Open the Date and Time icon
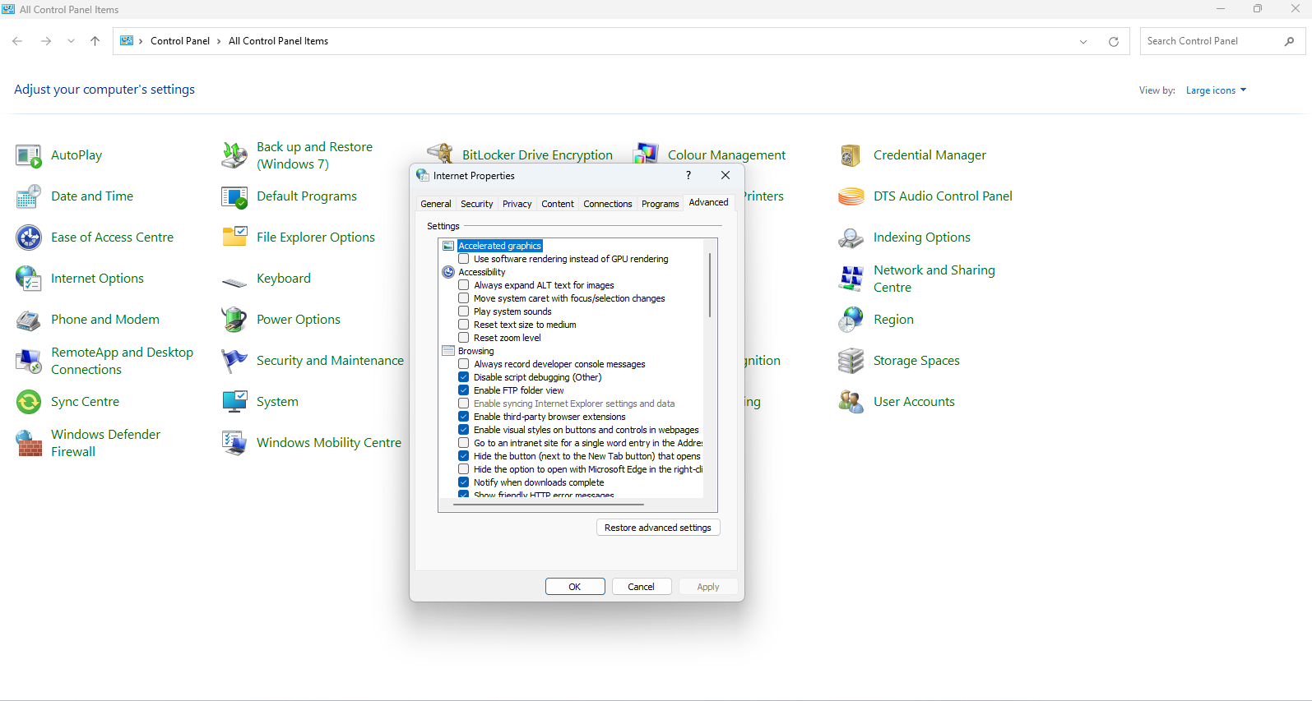This screenshot has height=701, width=1312. [29, 196]
